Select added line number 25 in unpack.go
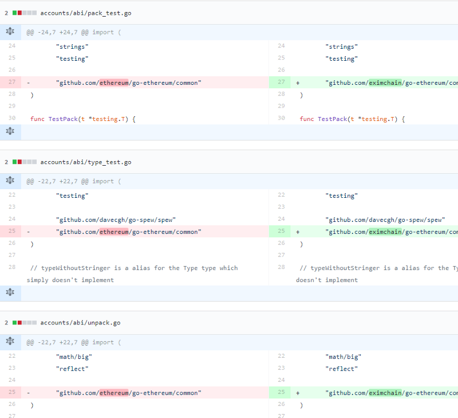The width and height of the screenshot is (458, 418). coord(281,393)
